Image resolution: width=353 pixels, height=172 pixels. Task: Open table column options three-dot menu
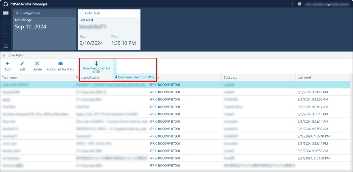coord(346,77)
